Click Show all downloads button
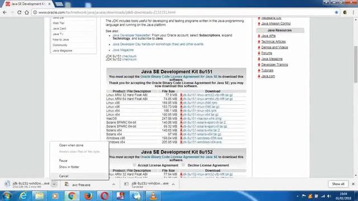The width and height of the screenshot is (358, 201). pyautogui.click(x=338, y=184)
